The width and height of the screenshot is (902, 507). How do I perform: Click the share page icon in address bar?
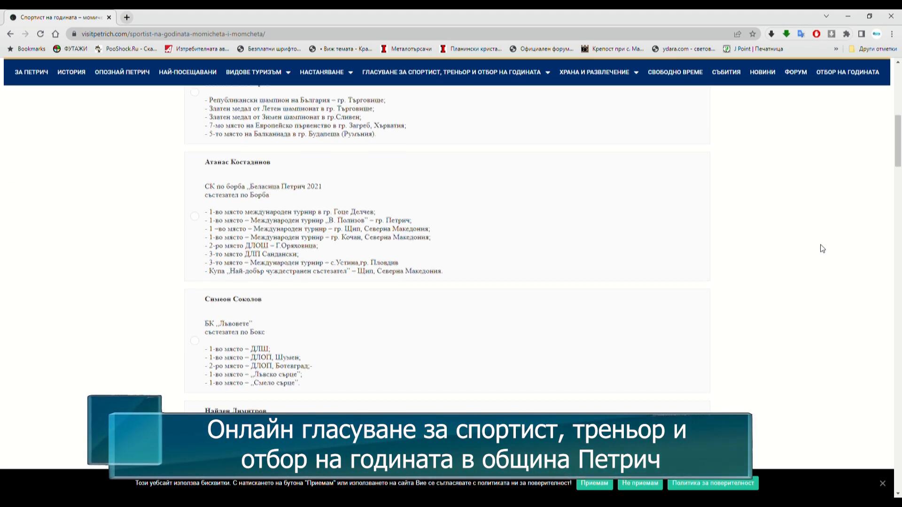pyautogui.click(x=738, y=34)
